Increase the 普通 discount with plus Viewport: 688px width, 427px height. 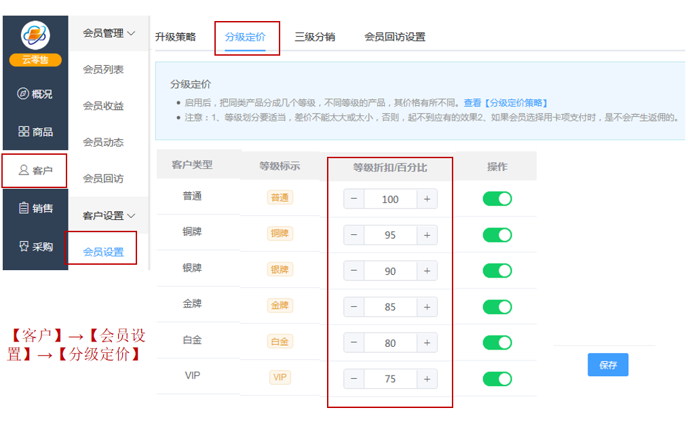click(x=427, y=199)
